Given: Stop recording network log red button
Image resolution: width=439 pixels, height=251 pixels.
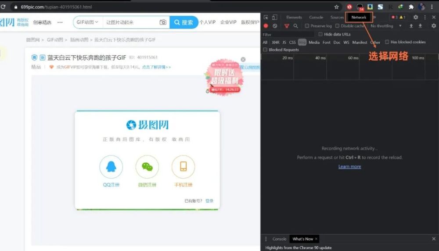Looking at the screenshot, I should click(x=266, y=26).
